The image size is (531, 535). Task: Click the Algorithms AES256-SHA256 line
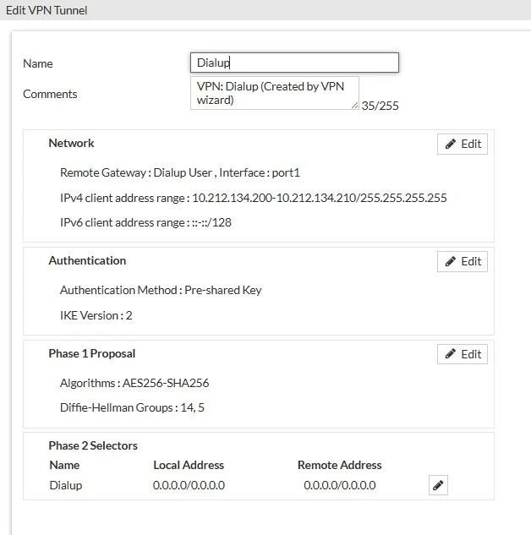pyautogui.click(x=134, y=383)
